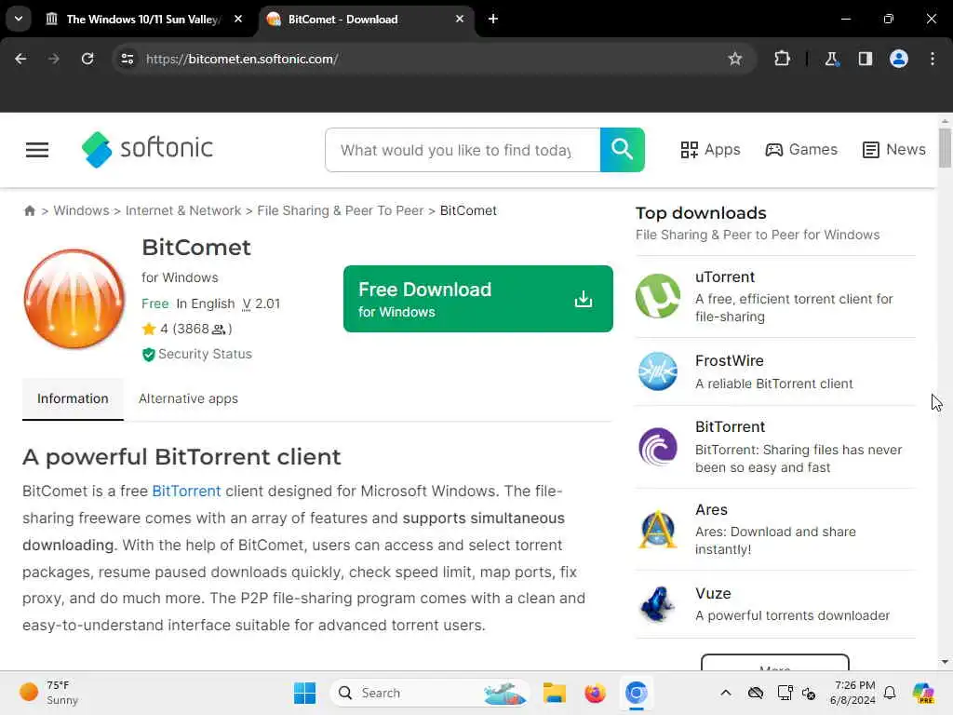Screen dimensions: 953x715
Task: Open the News section
Action: click(x=894, y=150)
